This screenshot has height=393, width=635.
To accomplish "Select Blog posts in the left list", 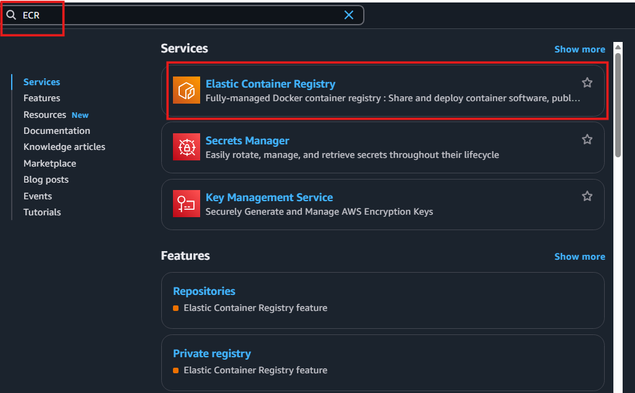I will click(46, 180).
